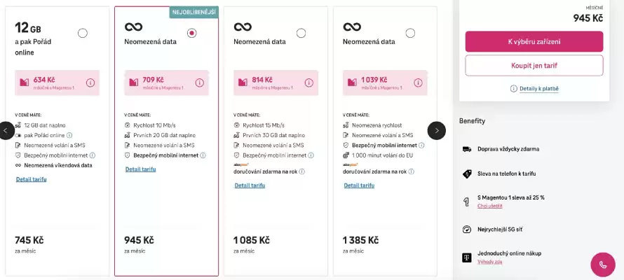
Task: Click the 'K výběru zařízení' button
Action: point(534,42)
